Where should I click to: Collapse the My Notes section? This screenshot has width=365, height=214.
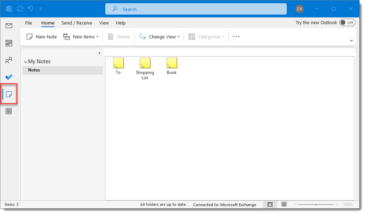[x=26, y=61]
